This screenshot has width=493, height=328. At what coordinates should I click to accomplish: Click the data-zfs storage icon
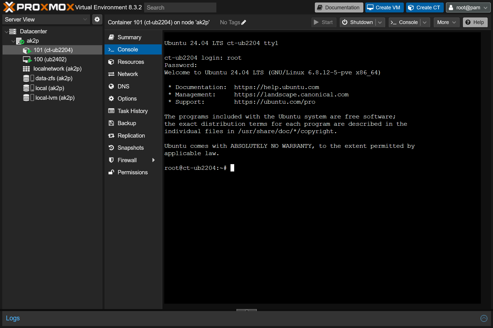tap(28, 78)
